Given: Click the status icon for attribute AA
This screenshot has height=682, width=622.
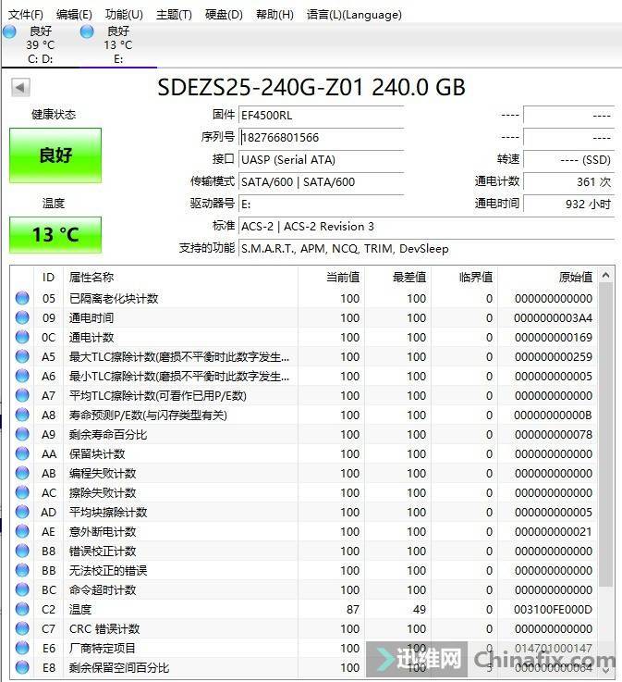Looking at the screenshot, I should coord(22,453).
